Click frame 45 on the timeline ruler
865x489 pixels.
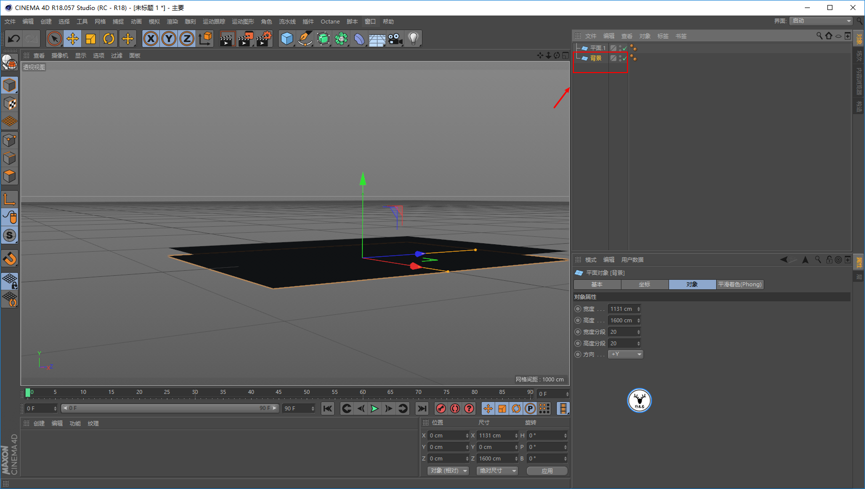pos(279,392)
